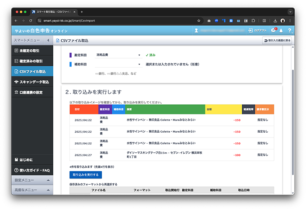Image resolution: width=306 pixels, height=210 pixels.
Task: Click the ダイソーマスキングテープ description cell
Action: [x=164, y=155]
